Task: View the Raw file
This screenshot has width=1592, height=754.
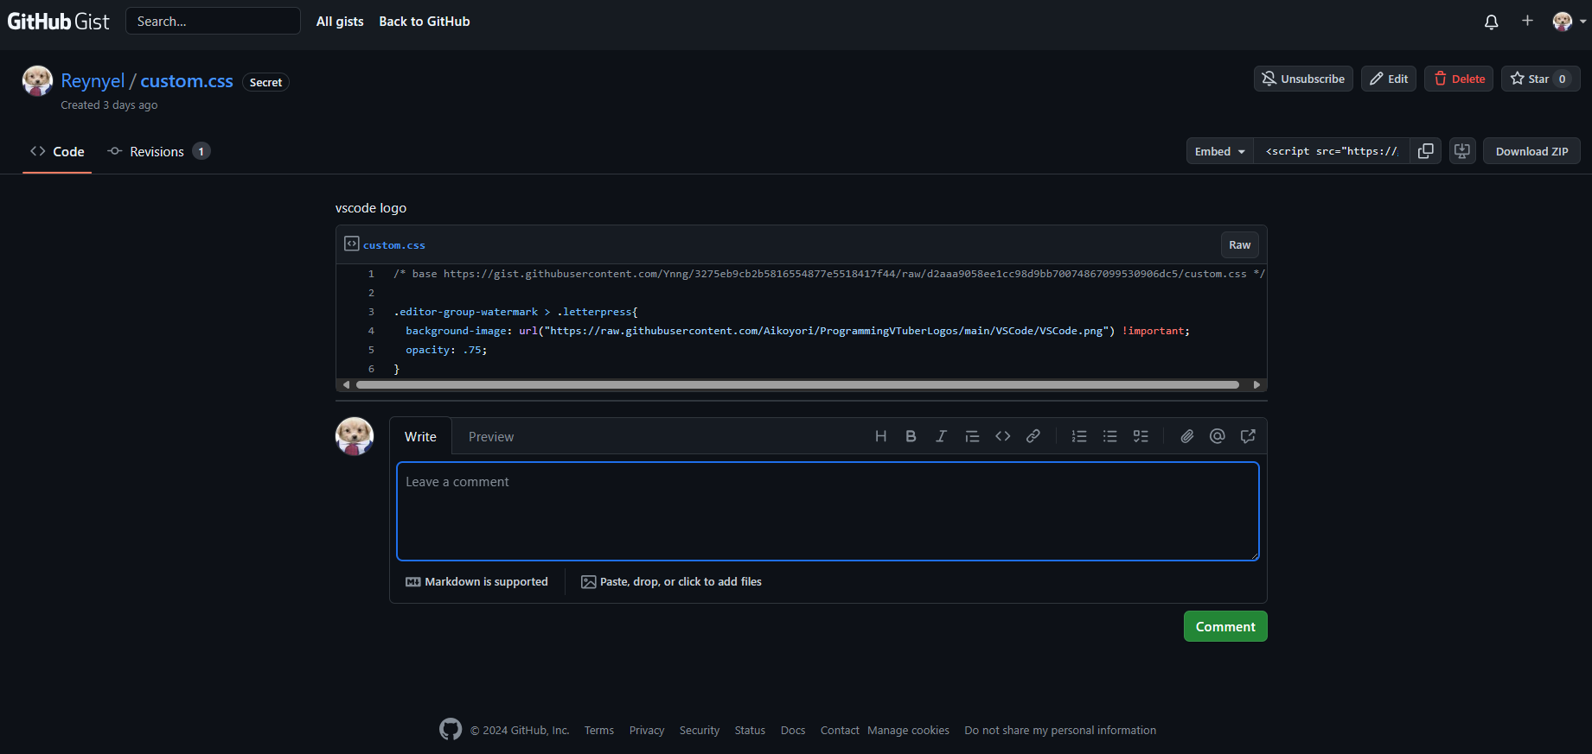Action: (x=1239, y=245)
